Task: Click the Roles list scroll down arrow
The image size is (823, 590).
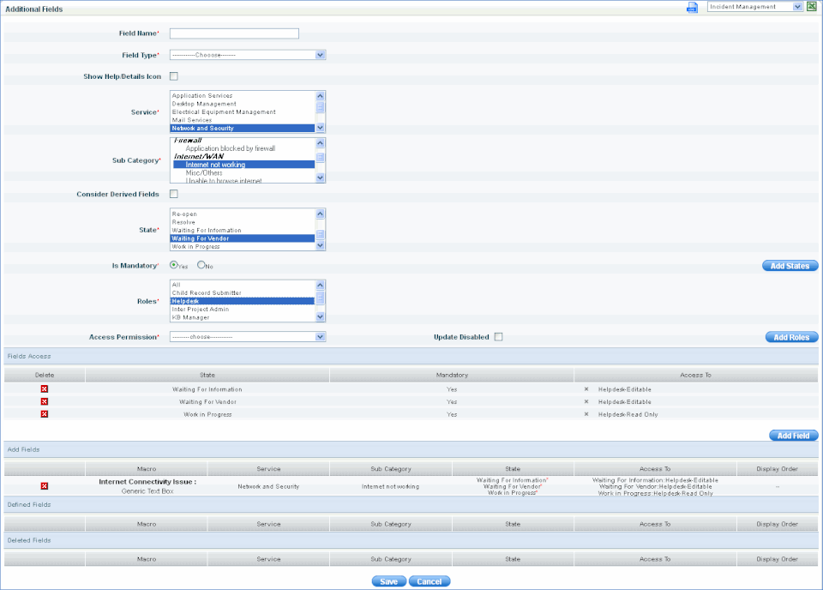Action: (x=320, y=316)
